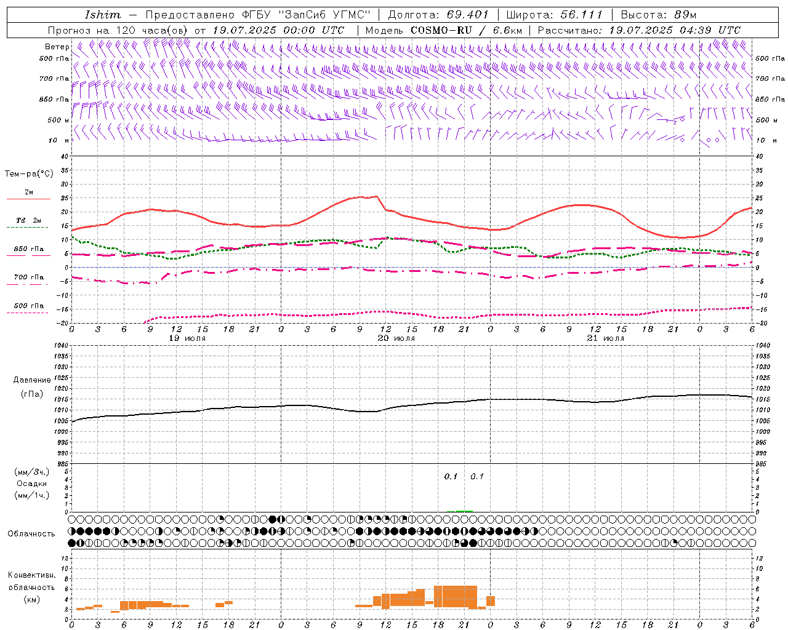Click the (мм/1ч.) precipitation unit label
This screenshot has height=630, width=788.
32,495
